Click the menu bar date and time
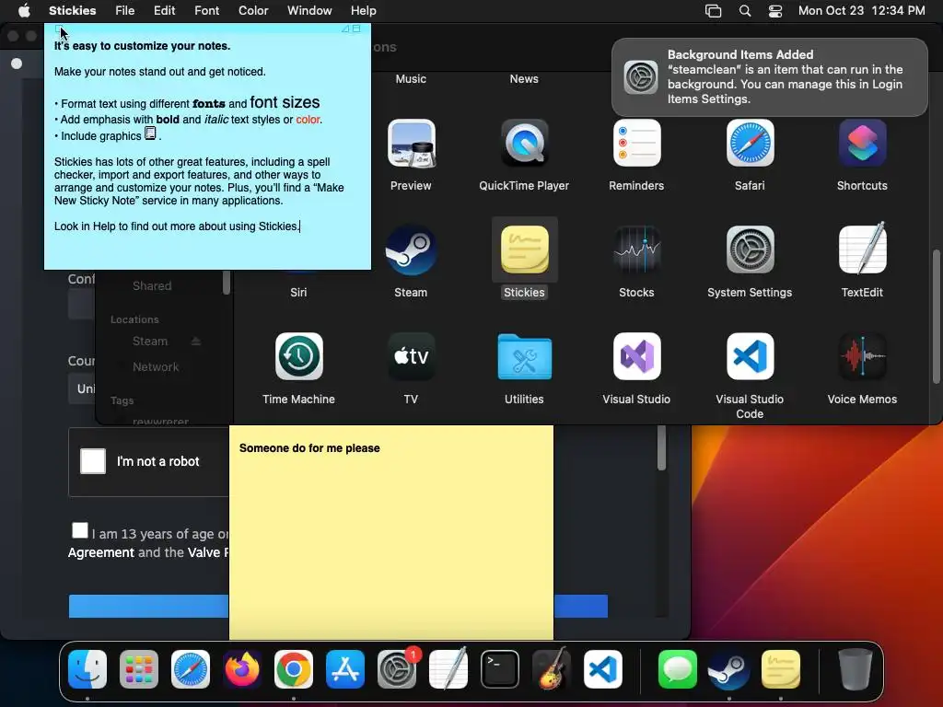This screenshot has width=943, height=707. click(x=861, y=11)
